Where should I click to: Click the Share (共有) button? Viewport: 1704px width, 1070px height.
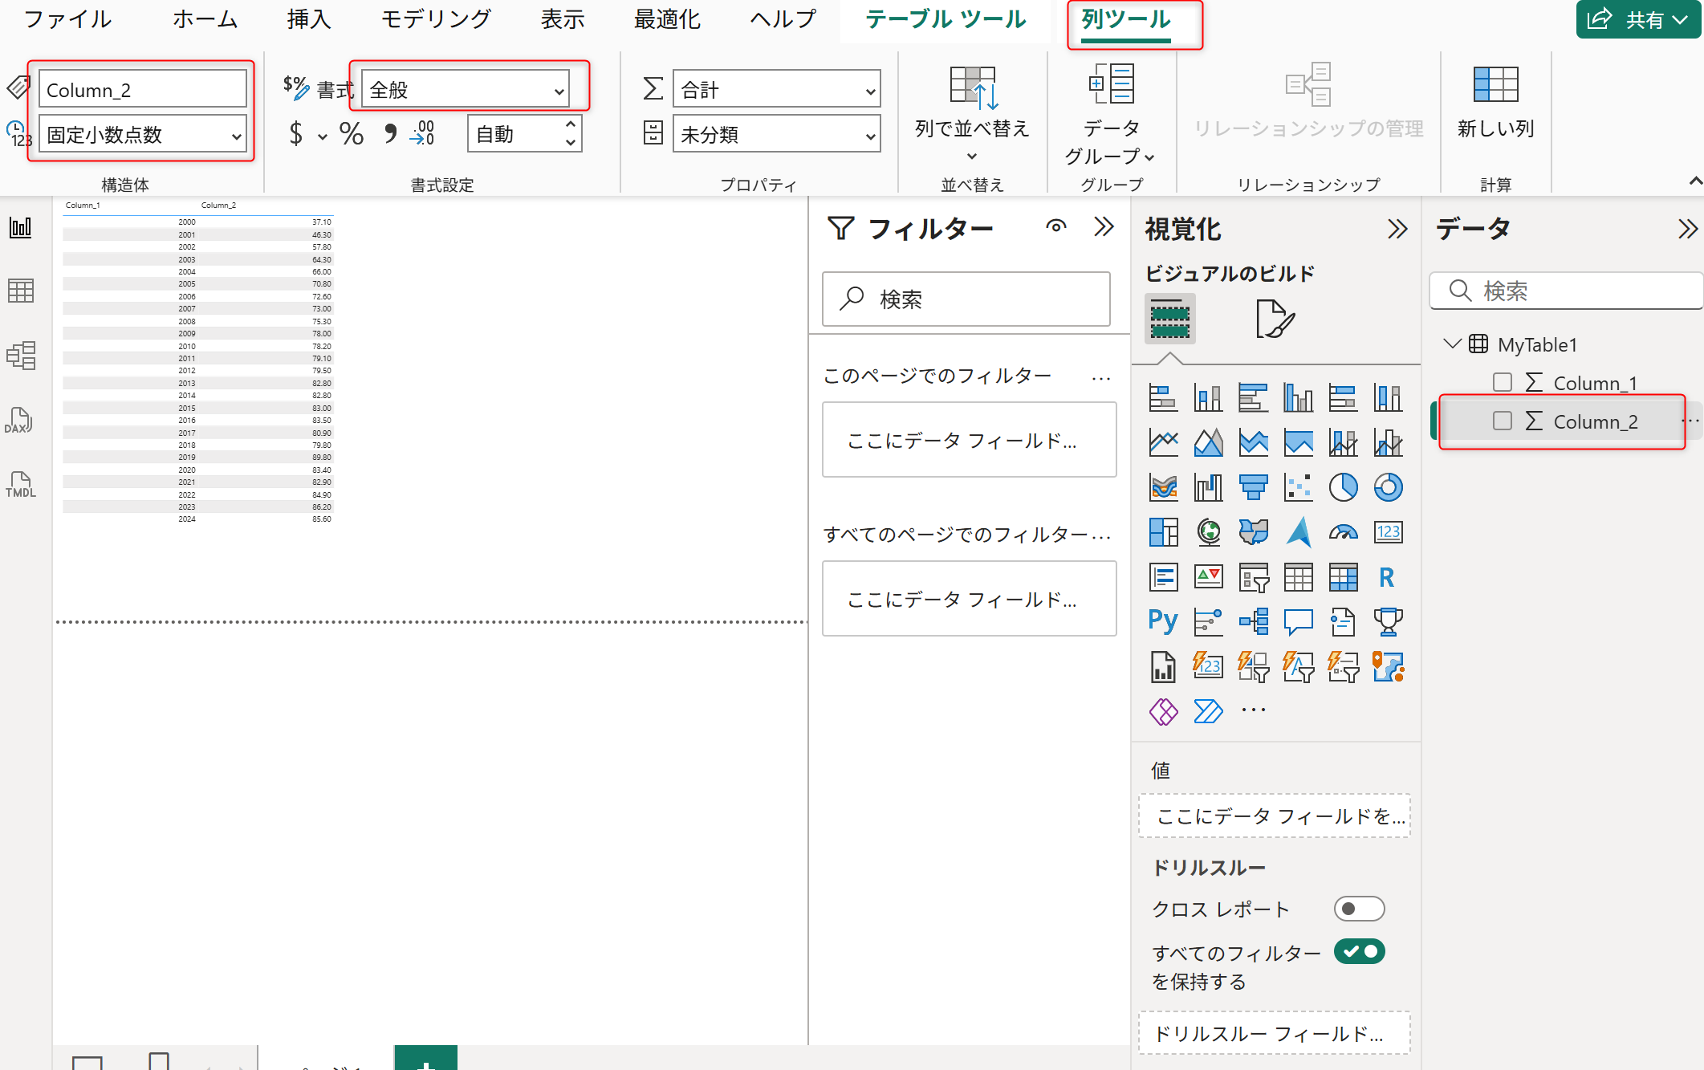coord(1637,19)
